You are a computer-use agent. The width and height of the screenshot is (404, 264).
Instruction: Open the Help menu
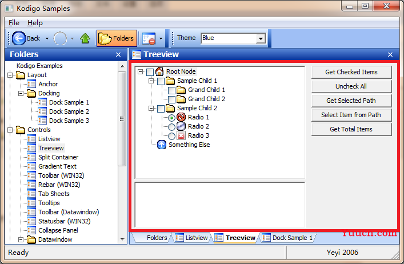coord(35,23)
